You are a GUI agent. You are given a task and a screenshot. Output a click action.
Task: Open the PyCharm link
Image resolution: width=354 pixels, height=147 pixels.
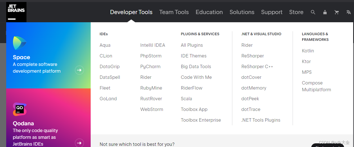[x=150, y=66]
